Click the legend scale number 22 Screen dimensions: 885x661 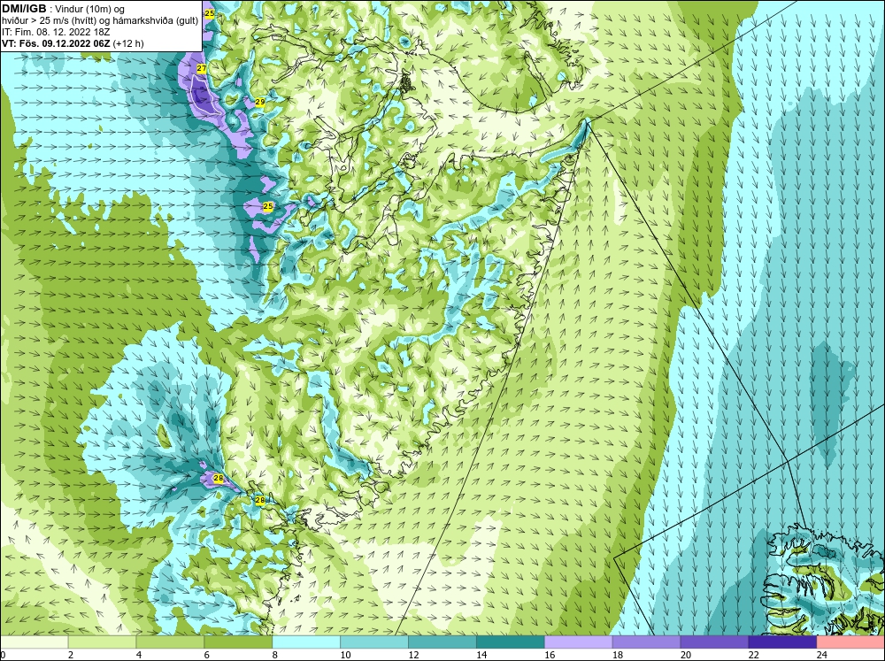coord(753,655)
